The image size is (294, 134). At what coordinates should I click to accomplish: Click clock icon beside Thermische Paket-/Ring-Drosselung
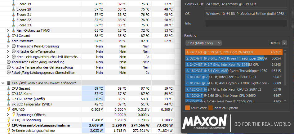8,62
